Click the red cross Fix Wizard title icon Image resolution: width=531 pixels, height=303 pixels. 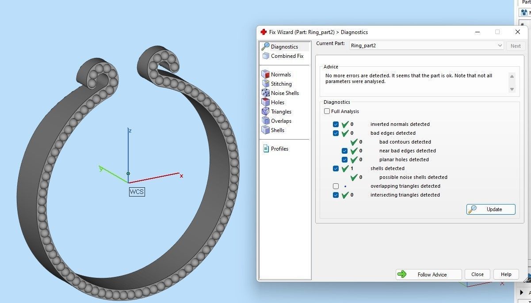click(x=264, y=32)
